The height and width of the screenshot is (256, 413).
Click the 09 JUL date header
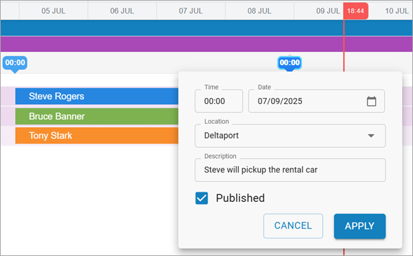(328, 11)
